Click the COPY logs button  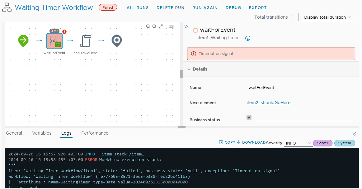227,142
